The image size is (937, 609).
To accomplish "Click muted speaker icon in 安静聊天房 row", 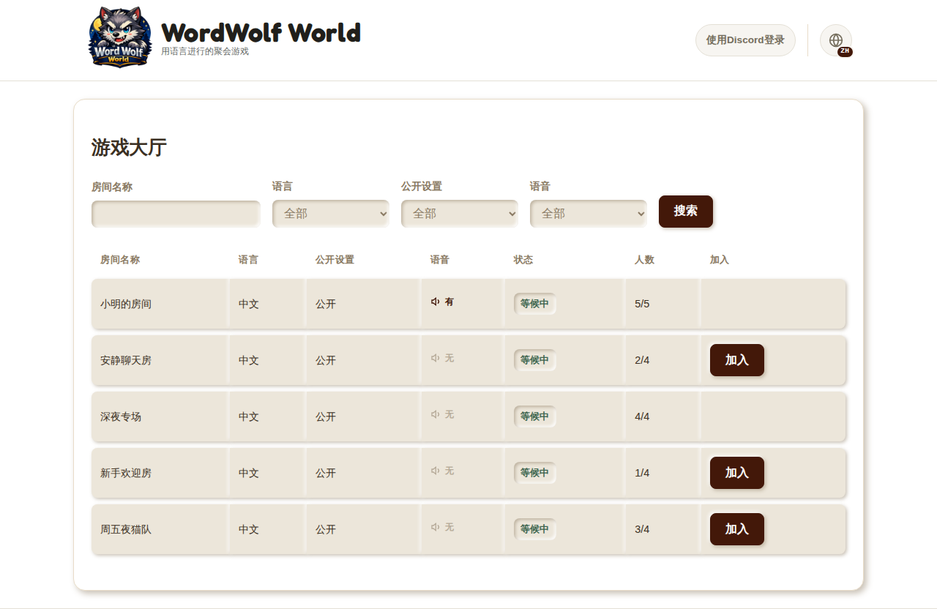I will pyautogui.click(x=435, y=358).
